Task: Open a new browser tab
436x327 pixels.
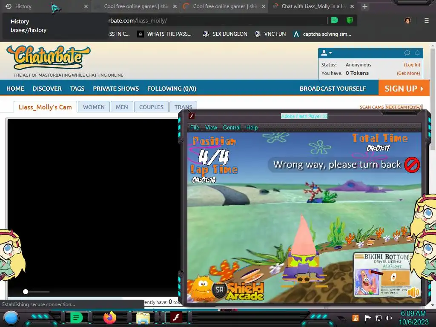Action: click(x=365, y=6)
